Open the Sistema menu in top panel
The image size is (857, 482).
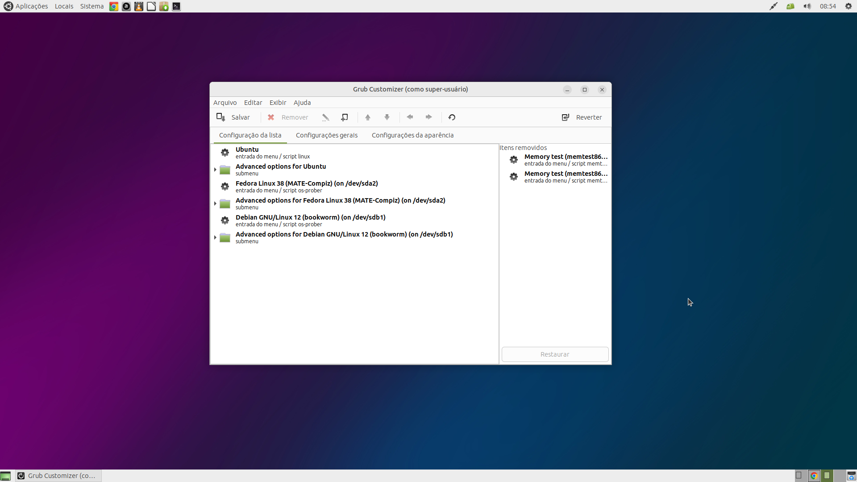point(92,6)
